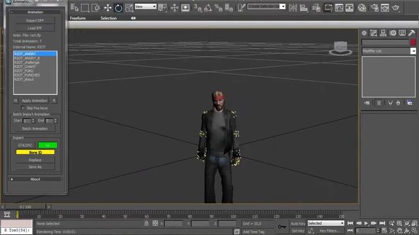Click the Mirror tool icon
This screenshot has height=235, width=419.
(293, 8)
